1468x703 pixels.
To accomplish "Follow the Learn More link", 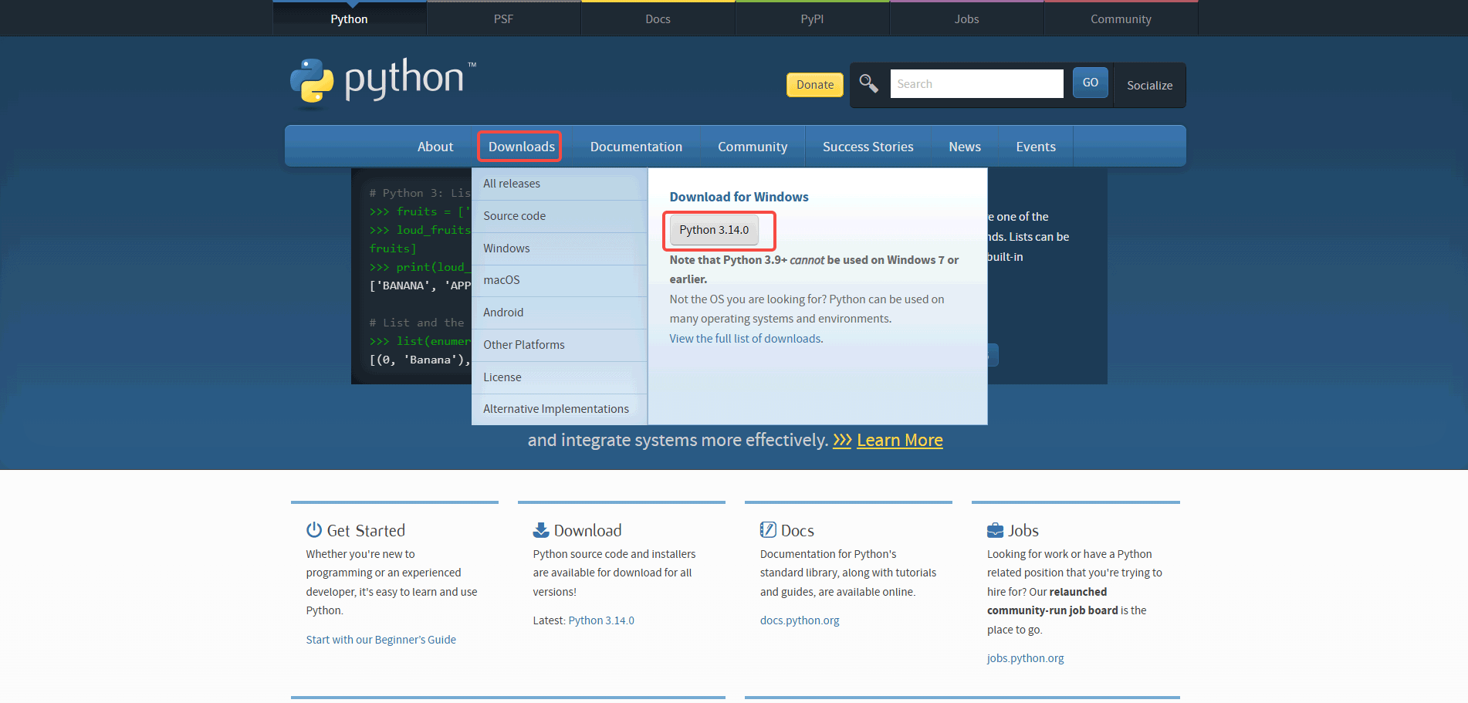I will coord(899,440).
